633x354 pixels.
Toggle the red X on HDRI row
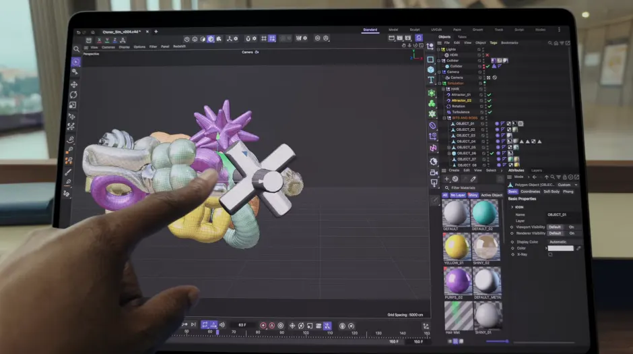pos(487,55)
